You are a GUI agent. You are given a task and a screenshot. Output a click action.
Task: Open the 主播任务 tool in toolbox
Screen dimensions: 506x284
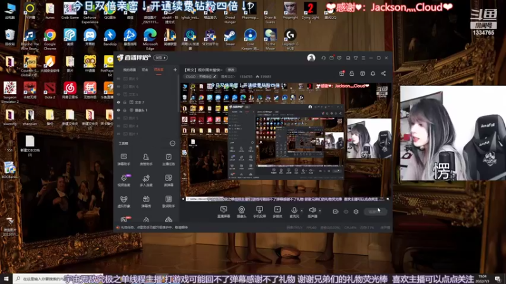168,160
